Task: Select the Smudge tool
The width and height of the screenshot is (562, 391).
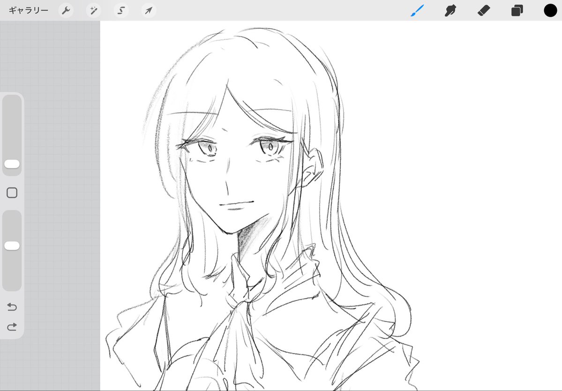Action: [x=450, y=10]
